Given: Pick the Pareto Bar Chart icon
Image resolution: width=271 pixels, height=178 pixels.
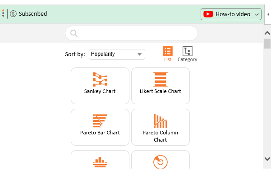Looking at the screenshot, I should 100,121.
